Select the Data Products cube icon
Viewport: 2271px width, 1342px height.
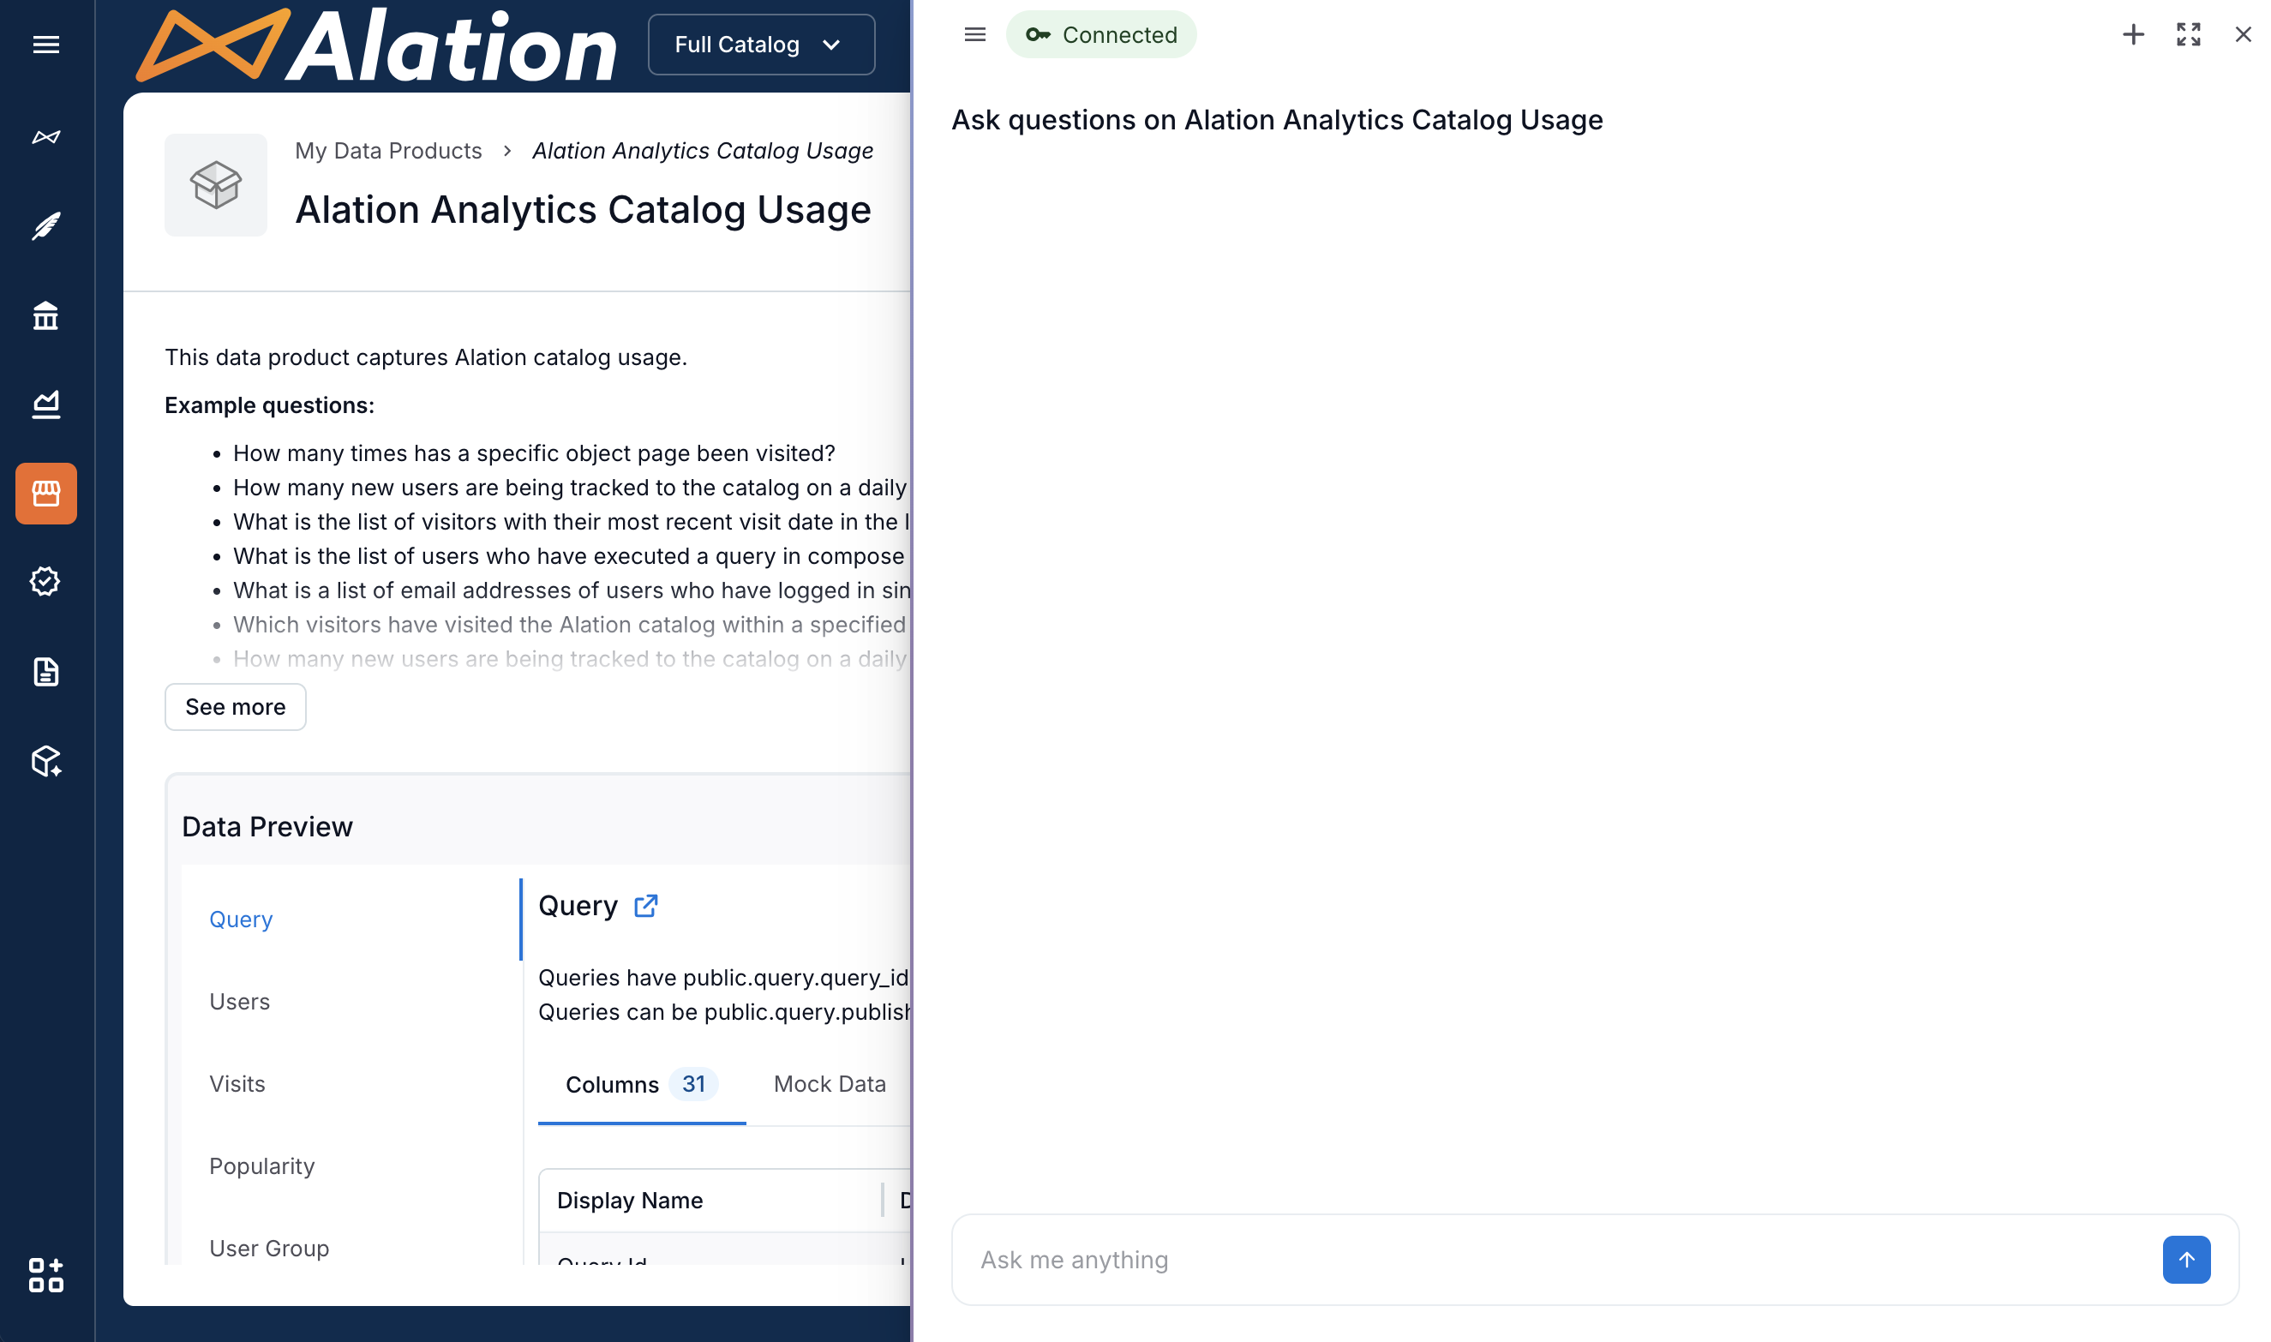pyautogui.click(x=45, y=760)
